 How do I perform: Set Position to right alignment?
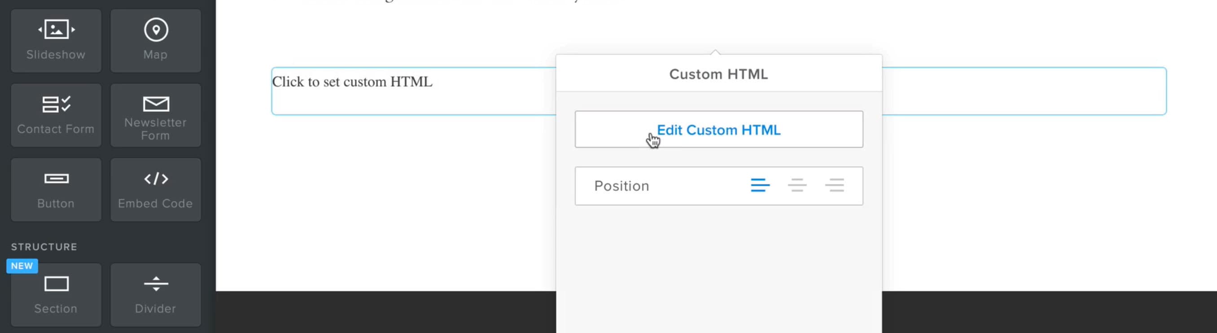(834, 185)
